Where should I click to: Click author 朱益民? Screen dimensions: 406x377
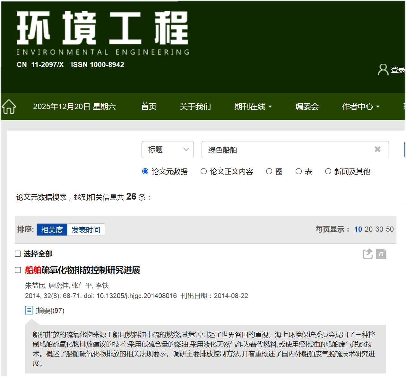[35, 286]
